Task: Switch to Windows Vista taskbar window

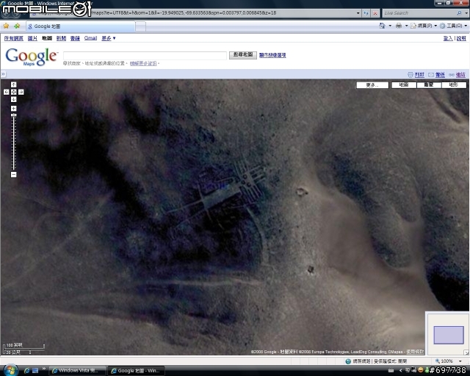Action: click(x=78, y=371)
